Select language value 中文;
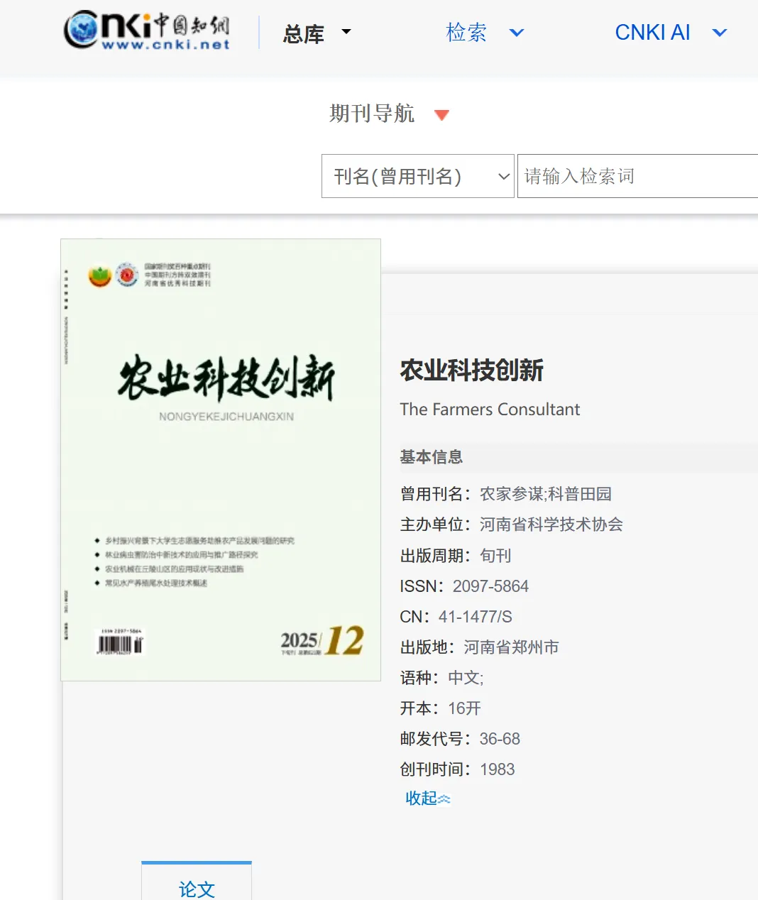 (x=466, y=678)
